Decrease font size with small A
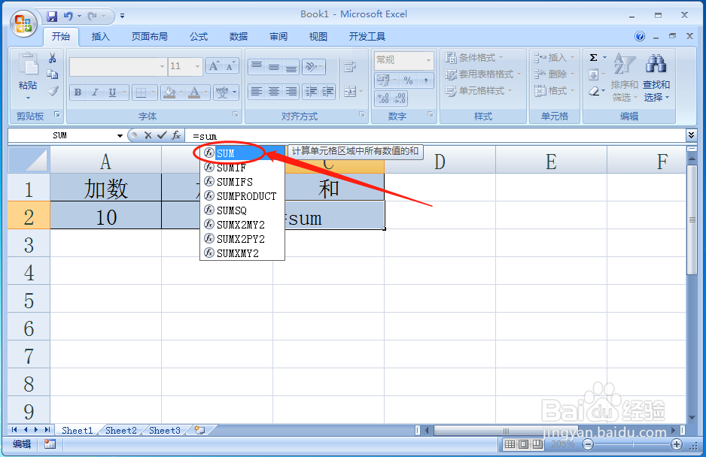 coord(230,67)
